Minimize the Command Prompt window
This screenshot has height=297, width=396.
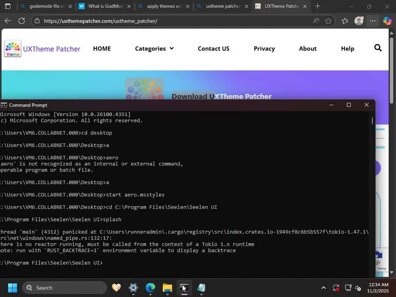(x=331, y=105)
